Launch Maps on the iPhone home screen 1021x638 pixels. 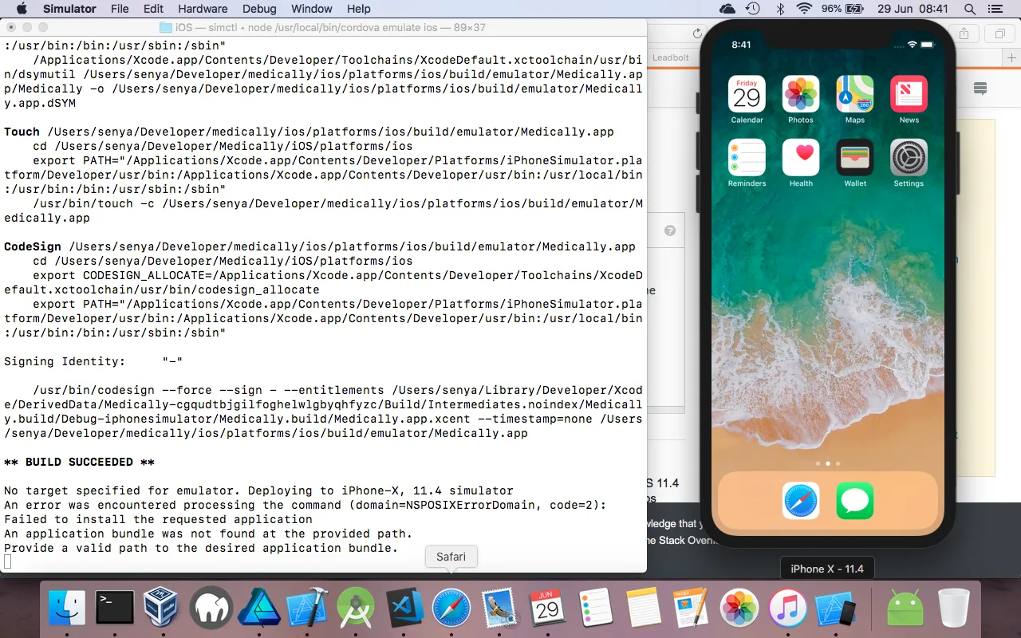pyautogui.click(x=854, y=94)
